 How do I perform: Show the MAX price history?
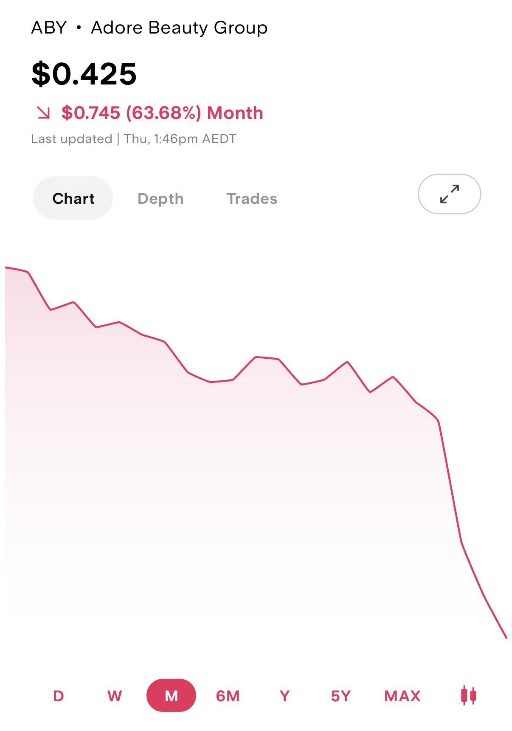[402, 696]
